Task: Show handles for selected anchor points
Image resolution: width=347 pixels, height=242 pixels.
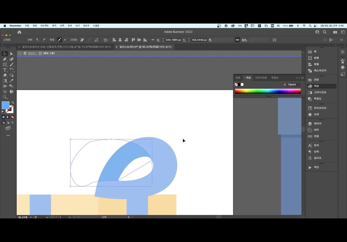Action: pos(59,40)
